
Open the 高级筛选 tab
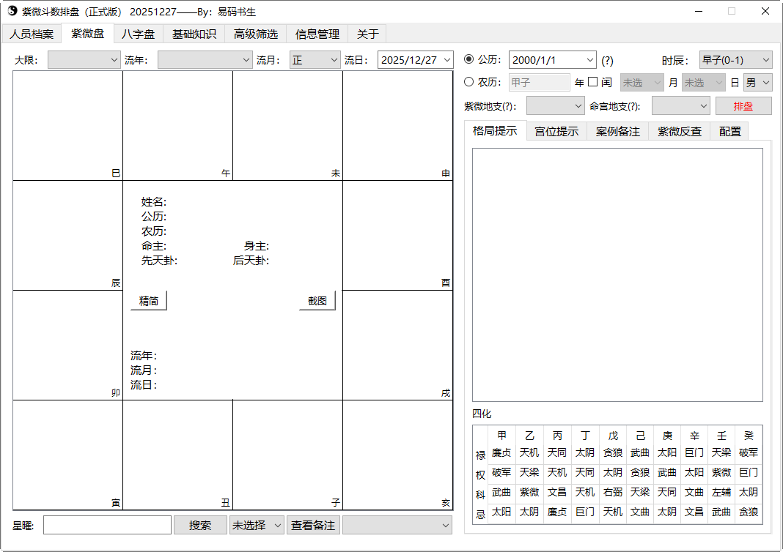pyautogui.click(x=255, y=33)
